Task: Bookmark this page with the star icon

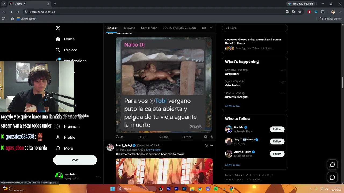Action: point(300,12)
